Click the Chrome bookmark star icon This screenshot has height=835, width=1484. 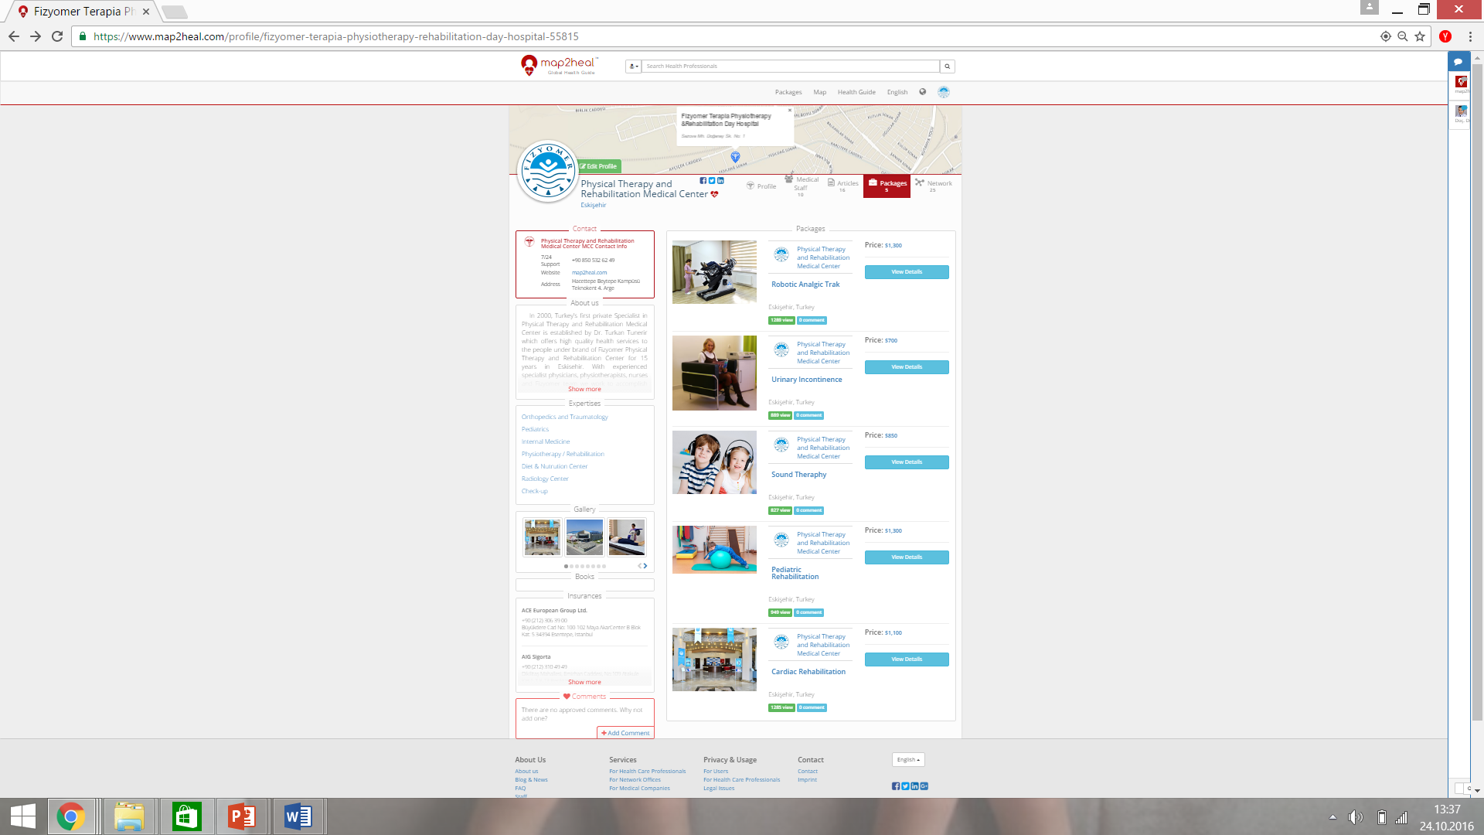tap(1420, 36)
